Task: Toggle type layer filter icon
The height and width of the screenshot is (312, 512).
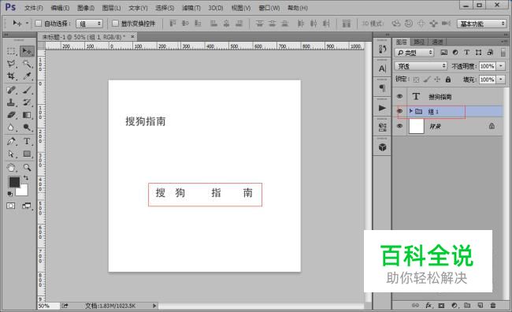Action: [x=466, y=52]
